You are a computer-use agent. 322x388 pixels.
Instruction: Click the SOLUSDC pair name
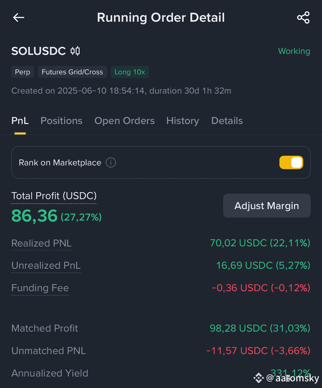(38, 51)
